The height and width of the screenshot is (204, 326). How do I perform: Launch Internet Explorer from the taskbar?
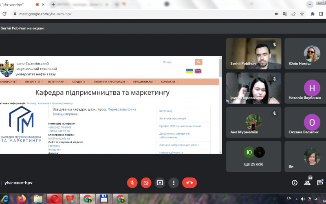(x=4, y=199)
